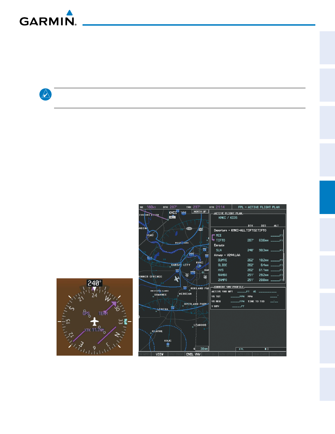This screenshot has width=335, height=434.
Task: Click the KOJC airport symbol on the map
Action: click(168, 344)
